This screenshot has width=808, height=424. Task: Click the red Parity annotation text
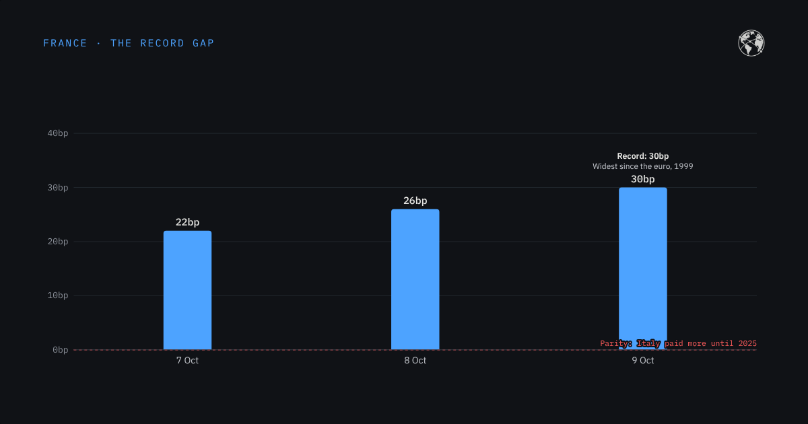coord(679,343)
